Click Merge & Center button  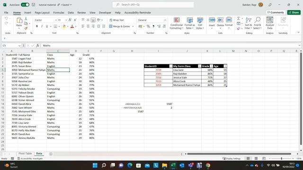point(120,26)
